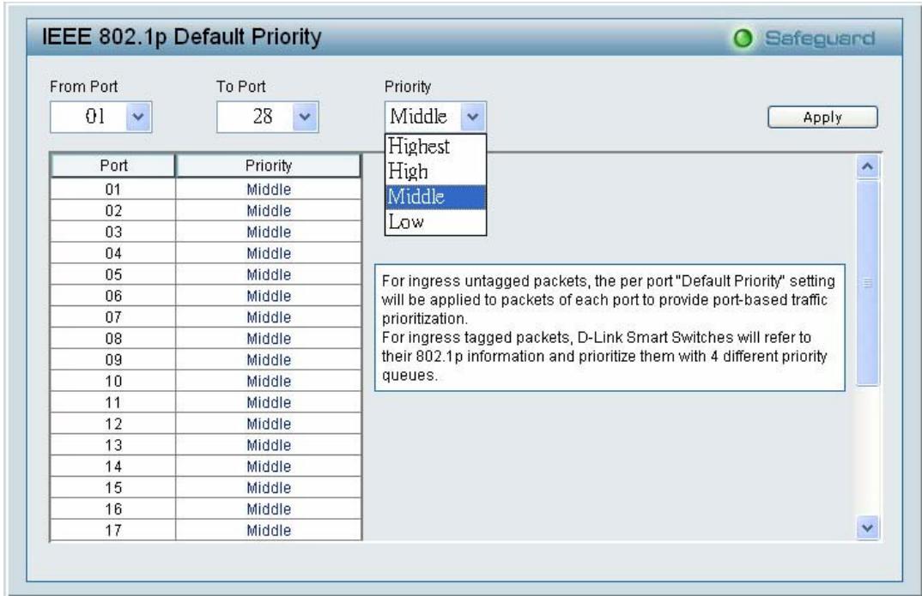Open the From Port dropdown arrow
The image size is (922, 596).
click(138, 117)
